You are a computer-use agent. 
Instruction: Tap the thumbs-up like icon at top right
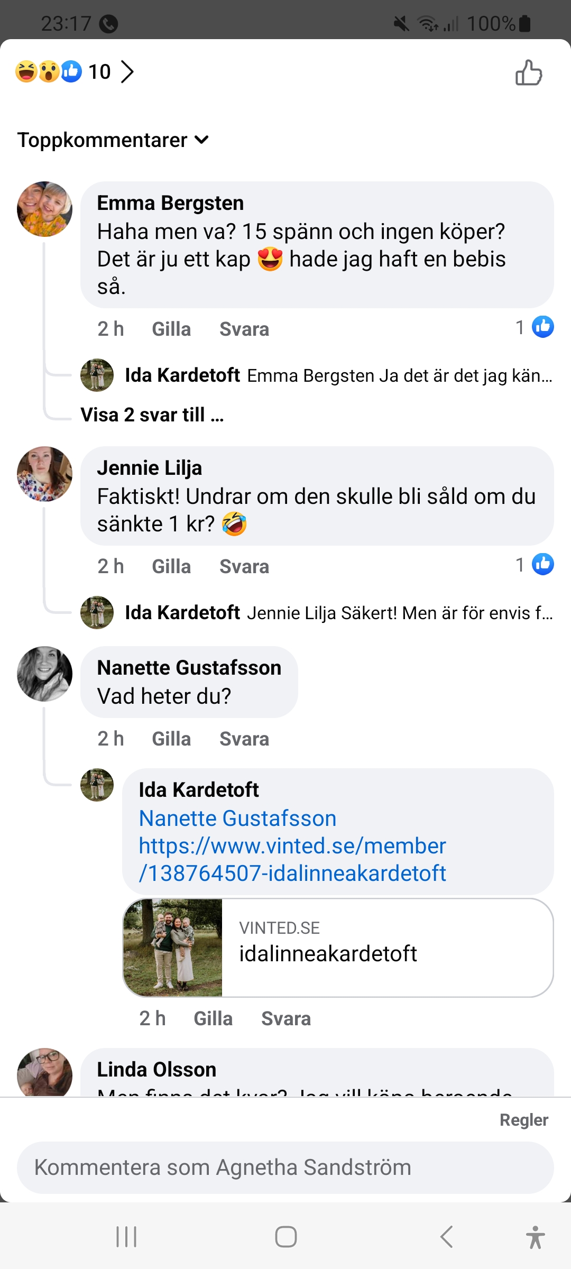(x=529, y=73)
